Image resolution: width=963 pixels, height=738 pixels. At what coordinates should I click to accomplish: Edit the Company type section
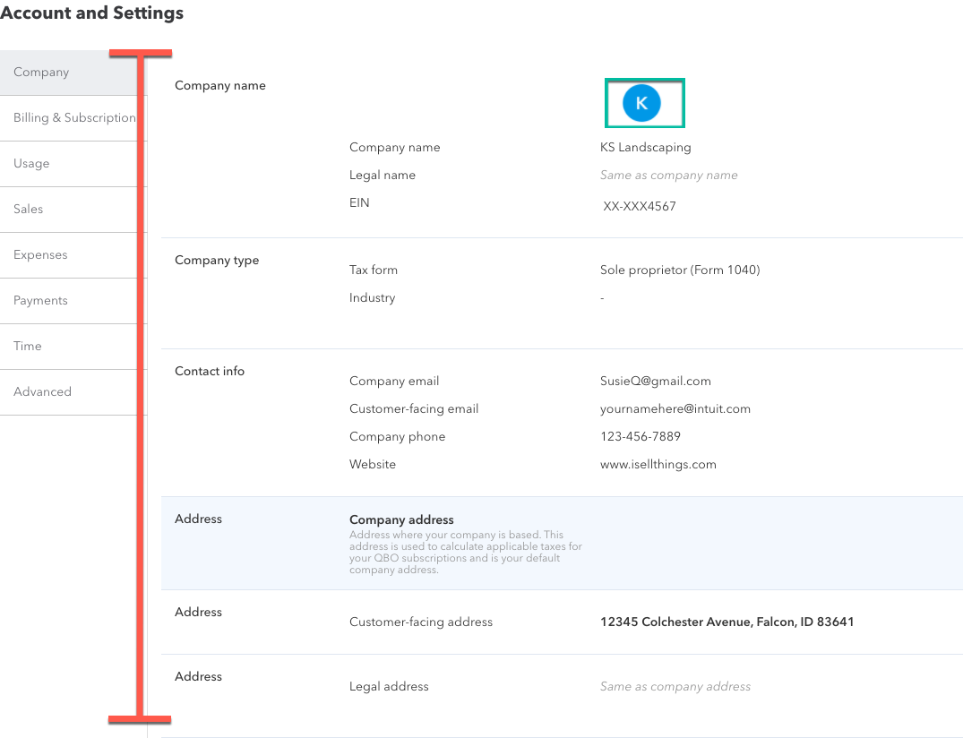[x=217, y=260]
